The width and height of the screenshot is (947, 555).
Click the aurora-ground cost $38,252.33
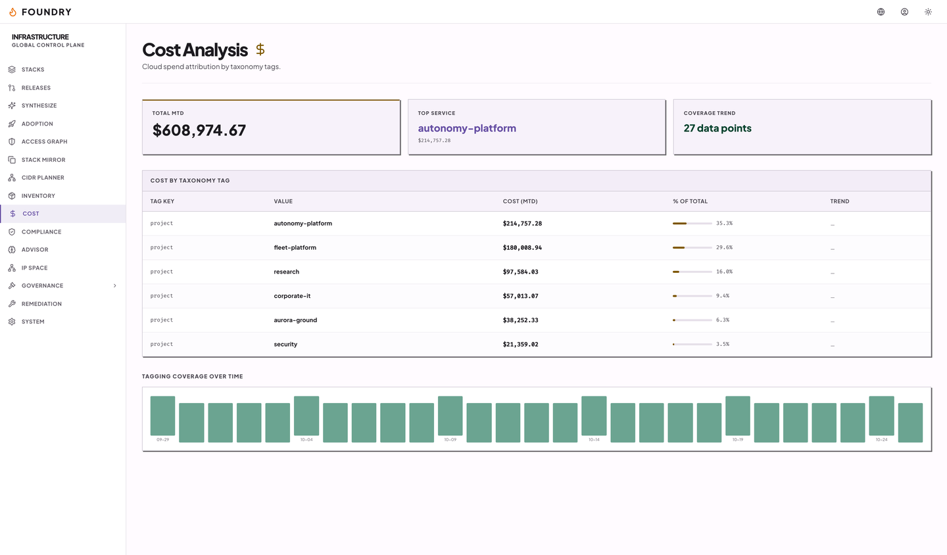(521, 320)
